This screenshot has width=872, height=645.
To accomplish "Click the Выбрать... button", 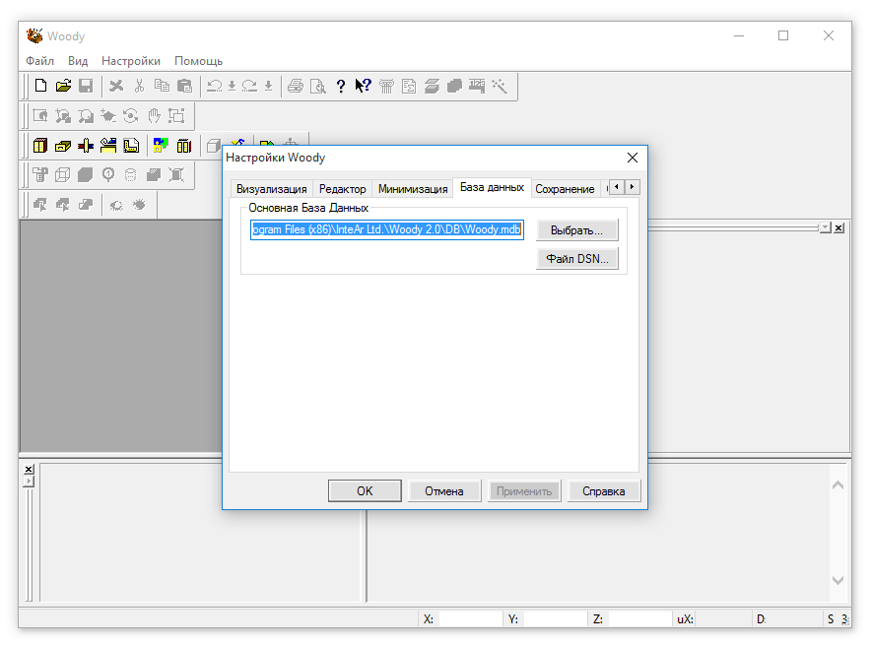I will (x=576, y=230).
